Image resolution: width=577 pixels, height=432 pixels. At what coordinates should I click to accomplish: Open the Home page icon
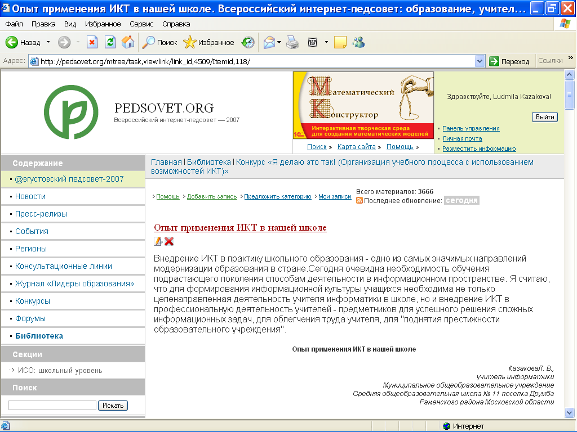click(128, 42)
